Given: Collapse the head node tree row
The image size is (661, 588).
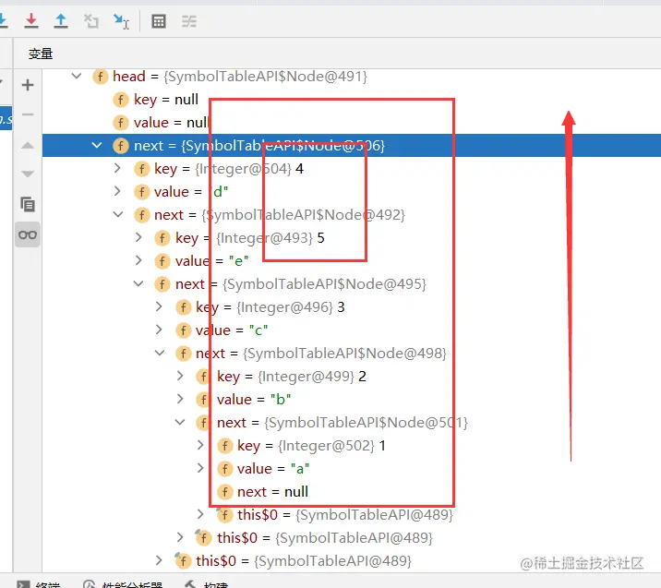Looking at the screenshot, I should point(77,77).
